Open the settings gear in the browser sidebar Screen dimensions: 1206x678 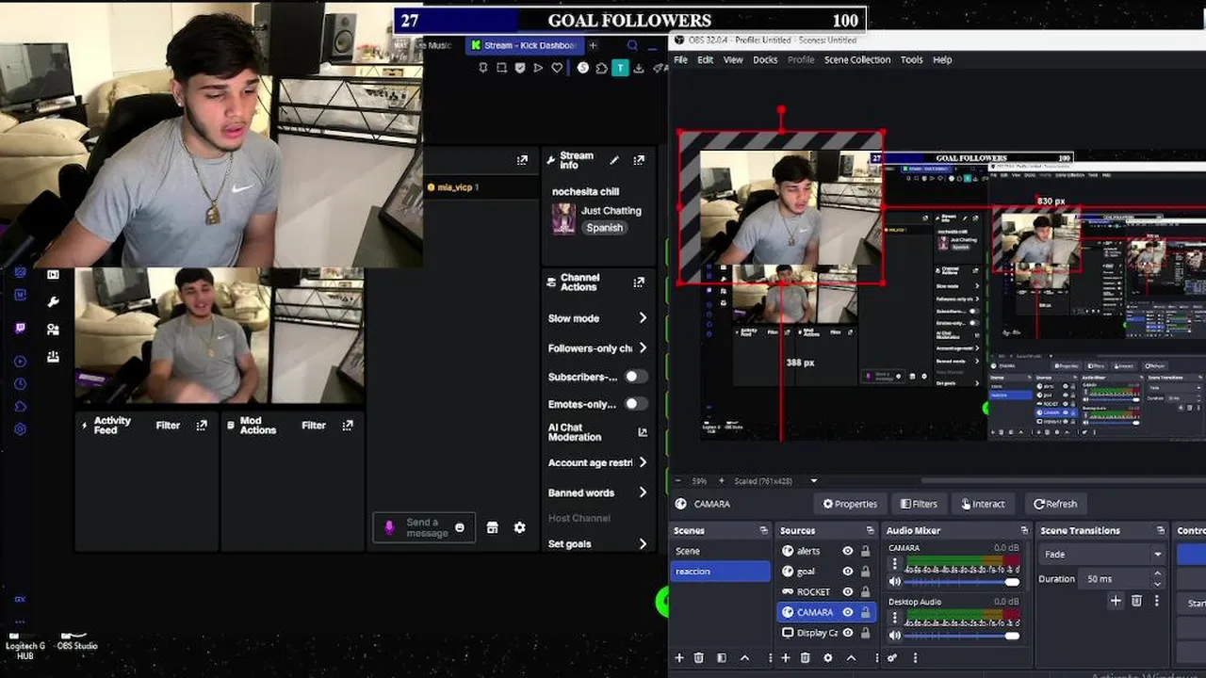coord(21,429)
